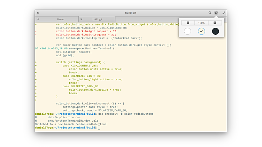Viewport: 262px width, 147px height.
Task: Click the 'git checkout -b color-radiobuttons' command text
Action: click(126, 114)
